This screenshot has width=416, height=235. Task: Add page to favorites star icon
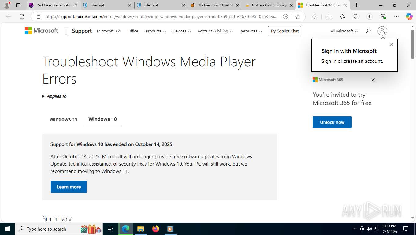coord(298,17)
